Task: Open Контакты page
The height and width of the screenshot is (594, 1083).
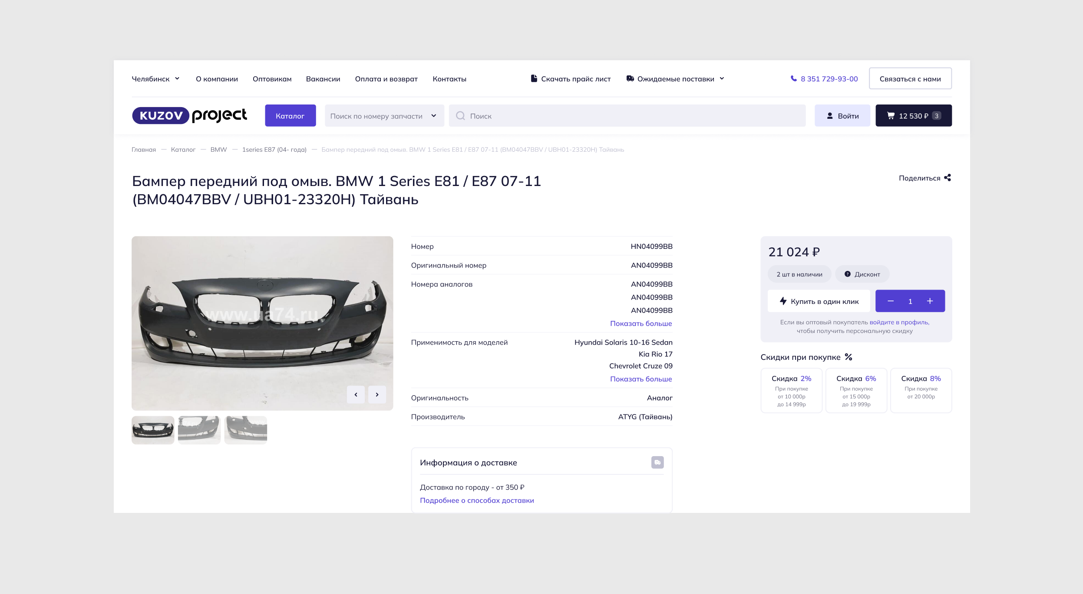Action: pyautogui.click(x=449, y=79)
